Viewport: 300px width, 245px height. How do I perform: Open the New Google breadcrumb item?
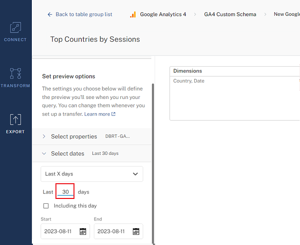coord(287,14)
